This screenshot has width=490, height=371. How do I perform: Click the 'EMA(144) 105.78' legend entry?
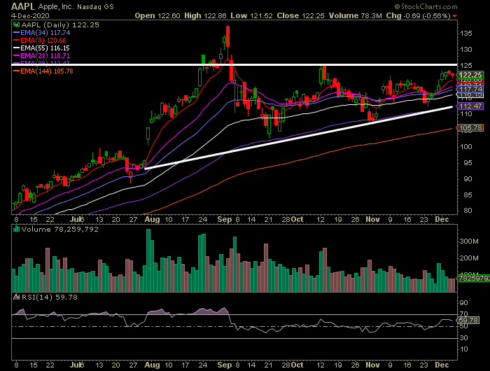click(x=47, y=71)
